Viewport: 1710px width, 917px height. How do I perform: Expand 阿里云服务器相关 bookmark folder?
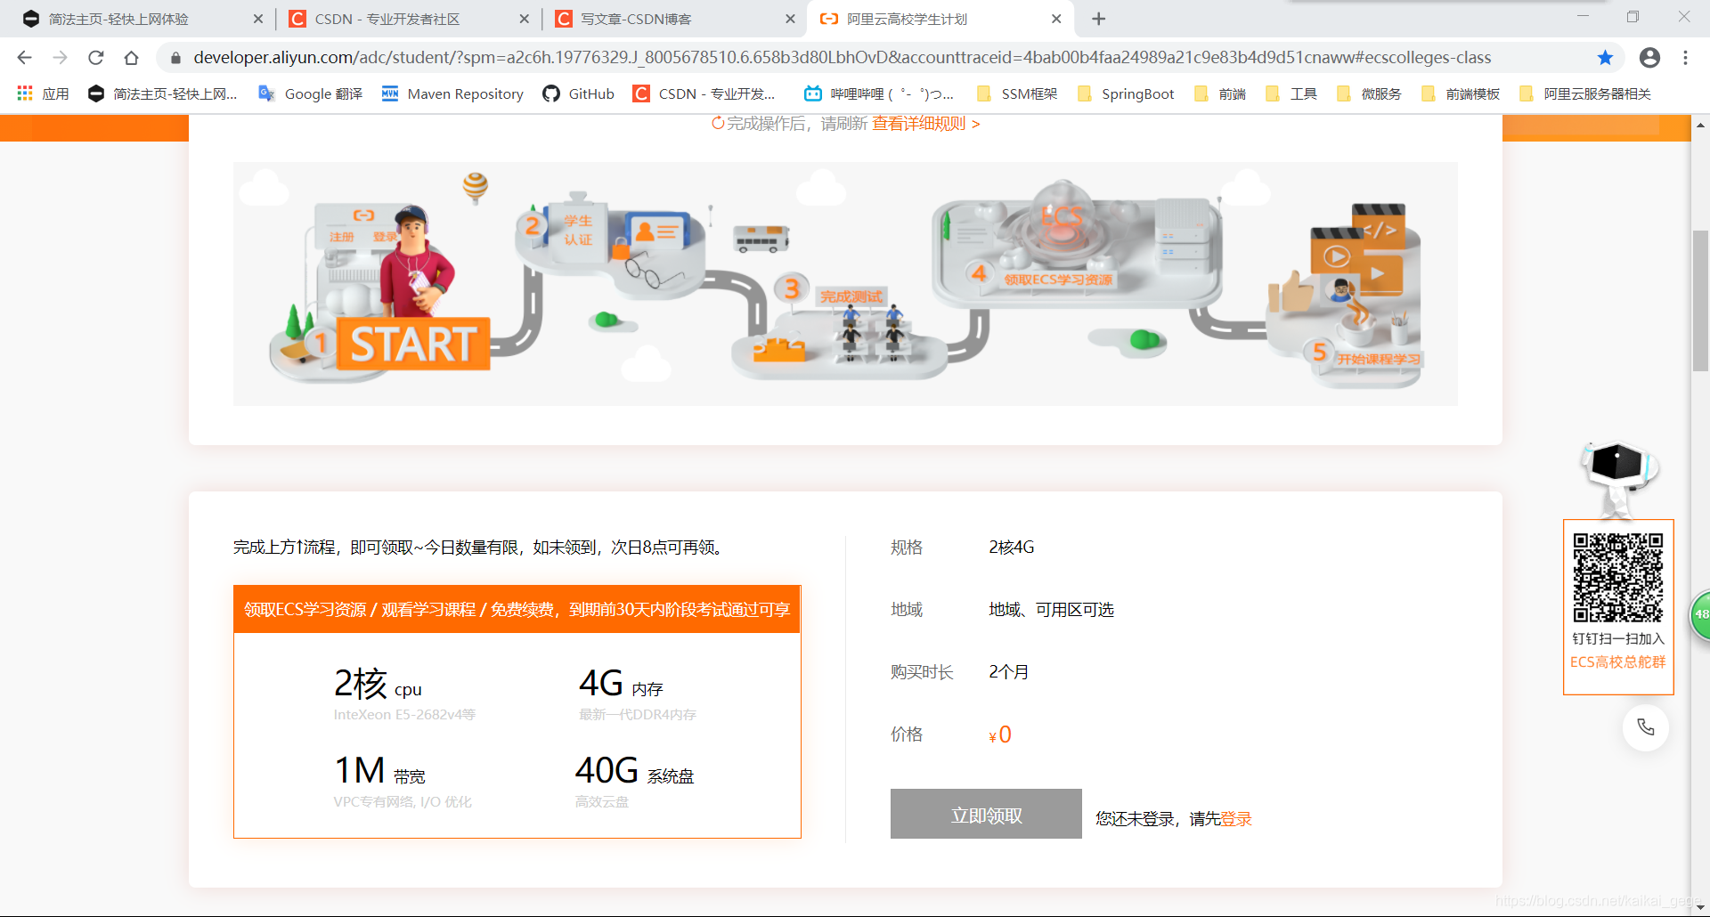pos(1585,93)
